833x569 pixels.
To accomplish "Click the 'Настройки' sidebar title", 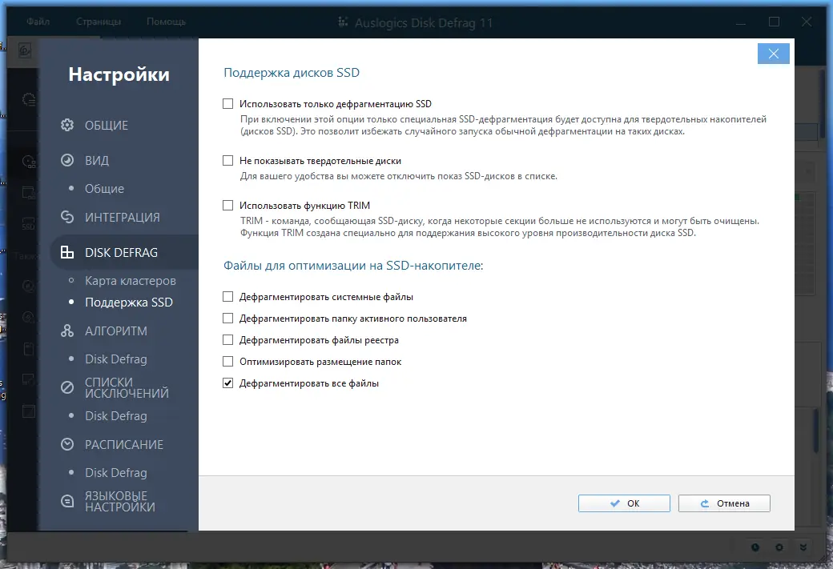I will coord(119,74).
